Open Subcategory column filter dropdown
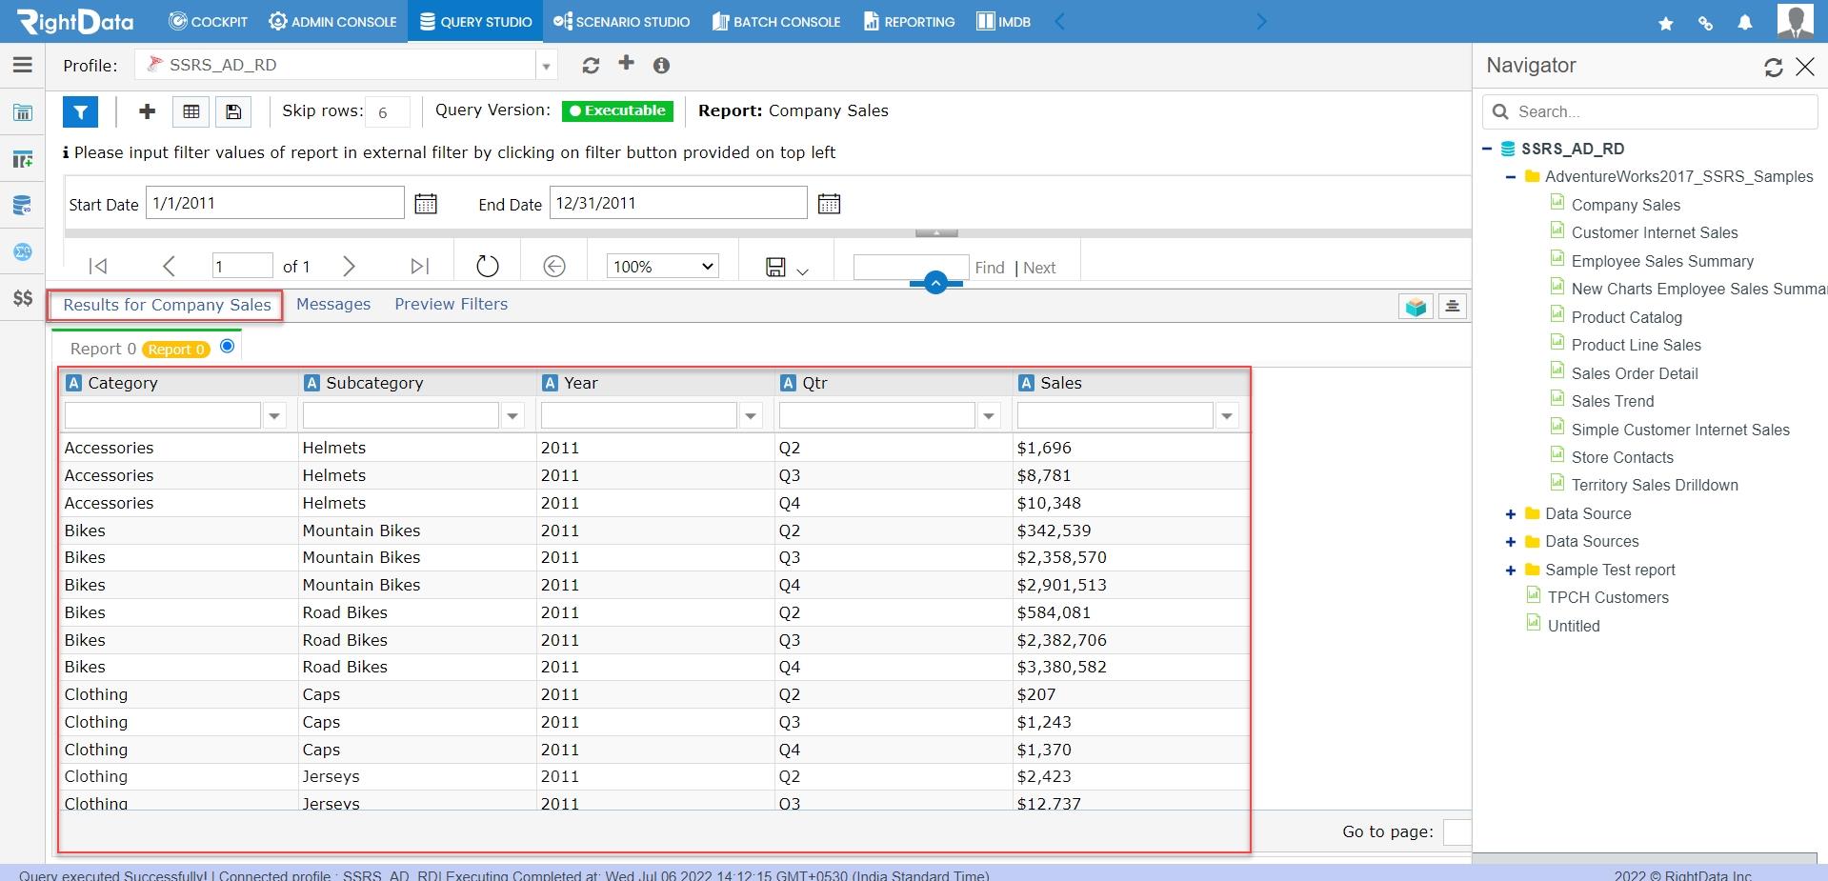 point(512,416)
